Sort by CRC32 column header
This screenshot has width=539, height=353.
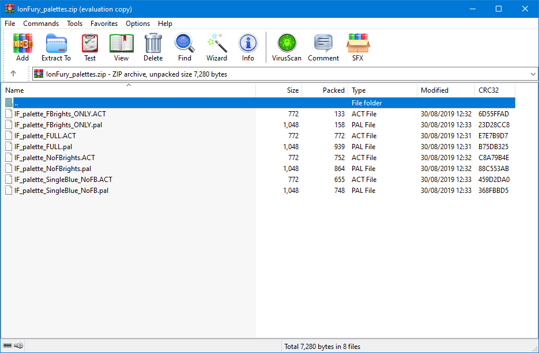click(495, 90)
